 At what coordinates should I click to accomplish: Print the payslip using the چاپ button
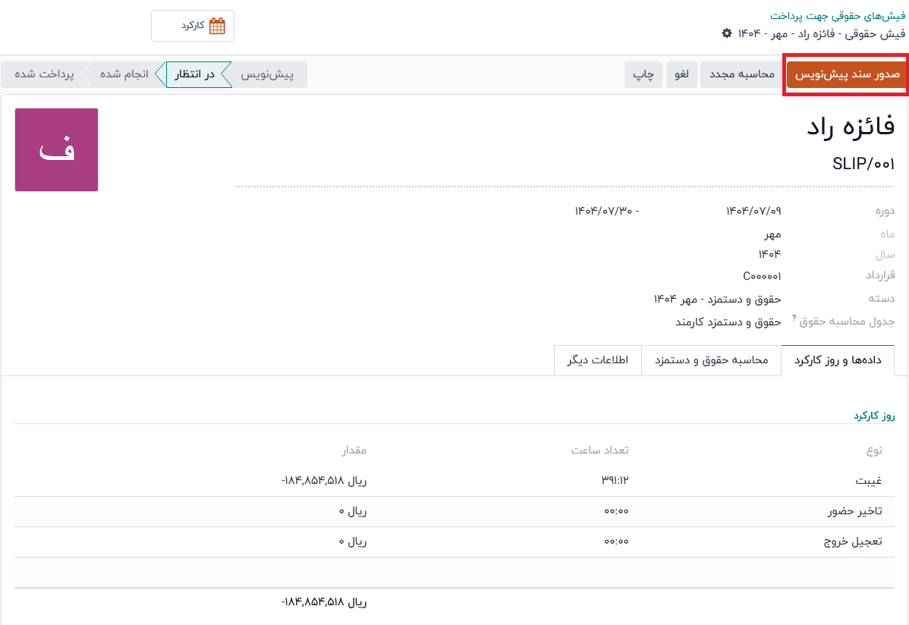click(644, 74)
